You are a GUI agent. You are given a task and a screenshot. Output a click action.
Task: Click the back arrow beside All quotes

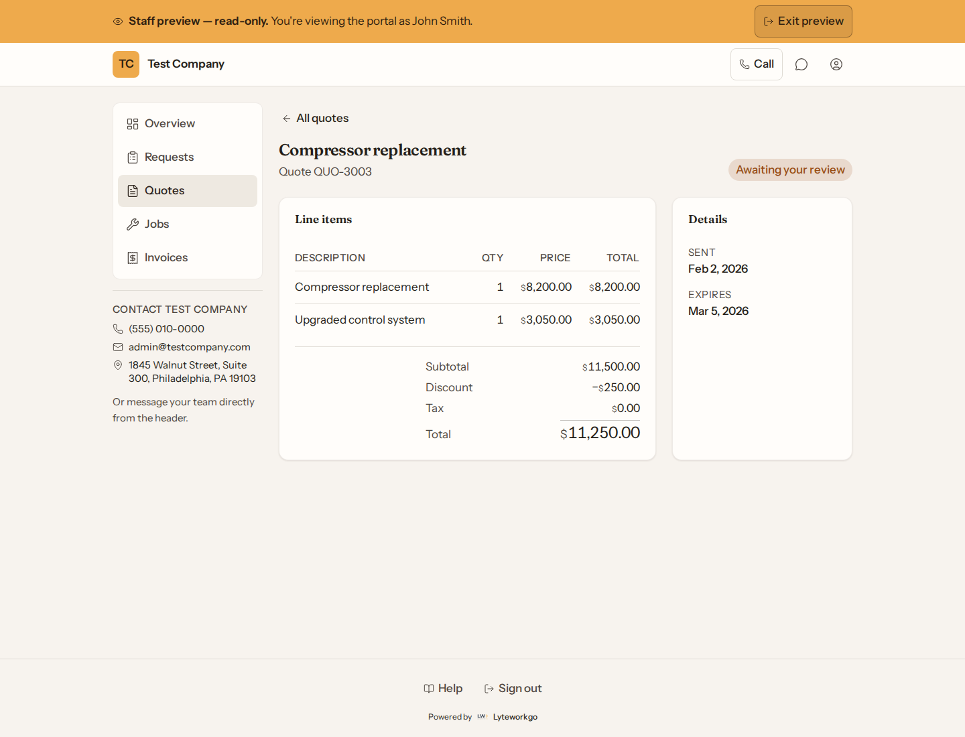(286, 119)
